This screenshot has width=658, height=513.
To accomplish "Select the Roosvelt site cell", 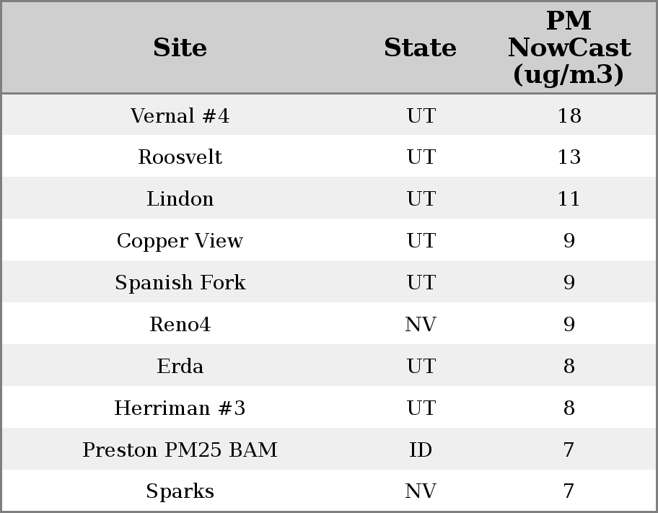I will pyautogui.click(x=180, y=157).
